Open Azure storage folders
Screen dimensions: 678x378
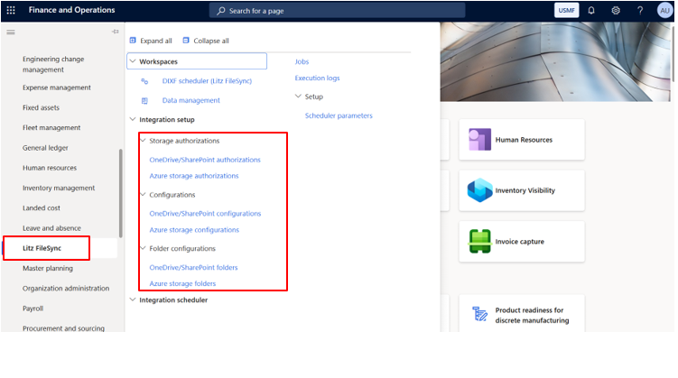point(182,284)
